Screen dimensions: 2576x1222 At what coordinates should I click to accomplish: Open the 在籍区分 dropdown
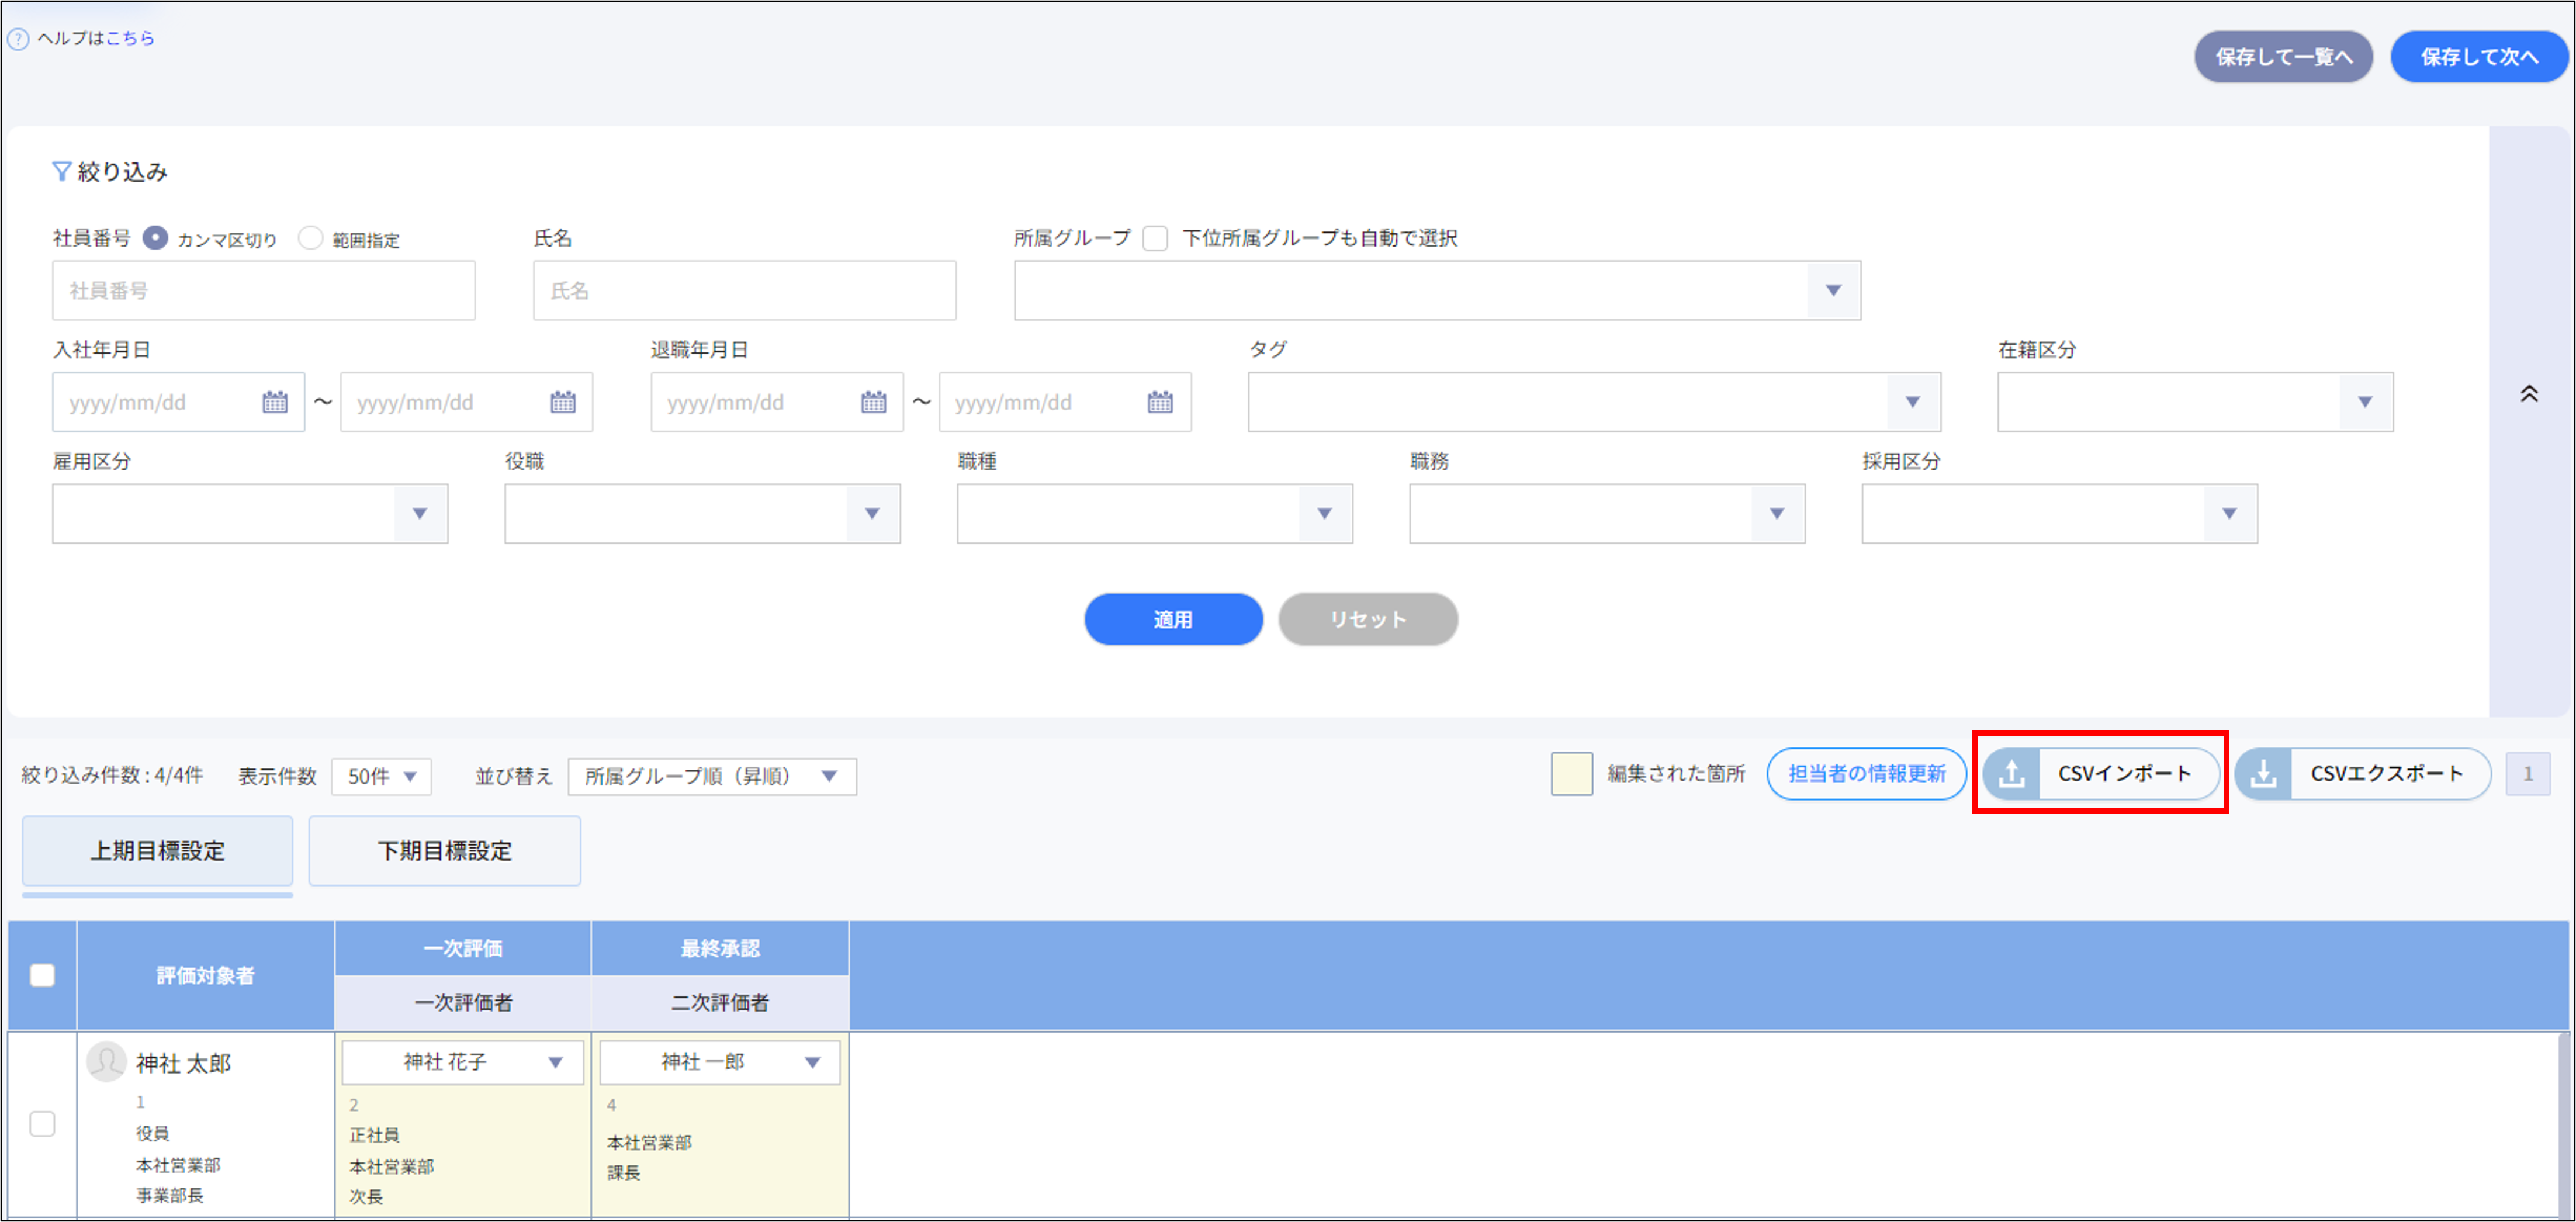(x=2195, y=402)
